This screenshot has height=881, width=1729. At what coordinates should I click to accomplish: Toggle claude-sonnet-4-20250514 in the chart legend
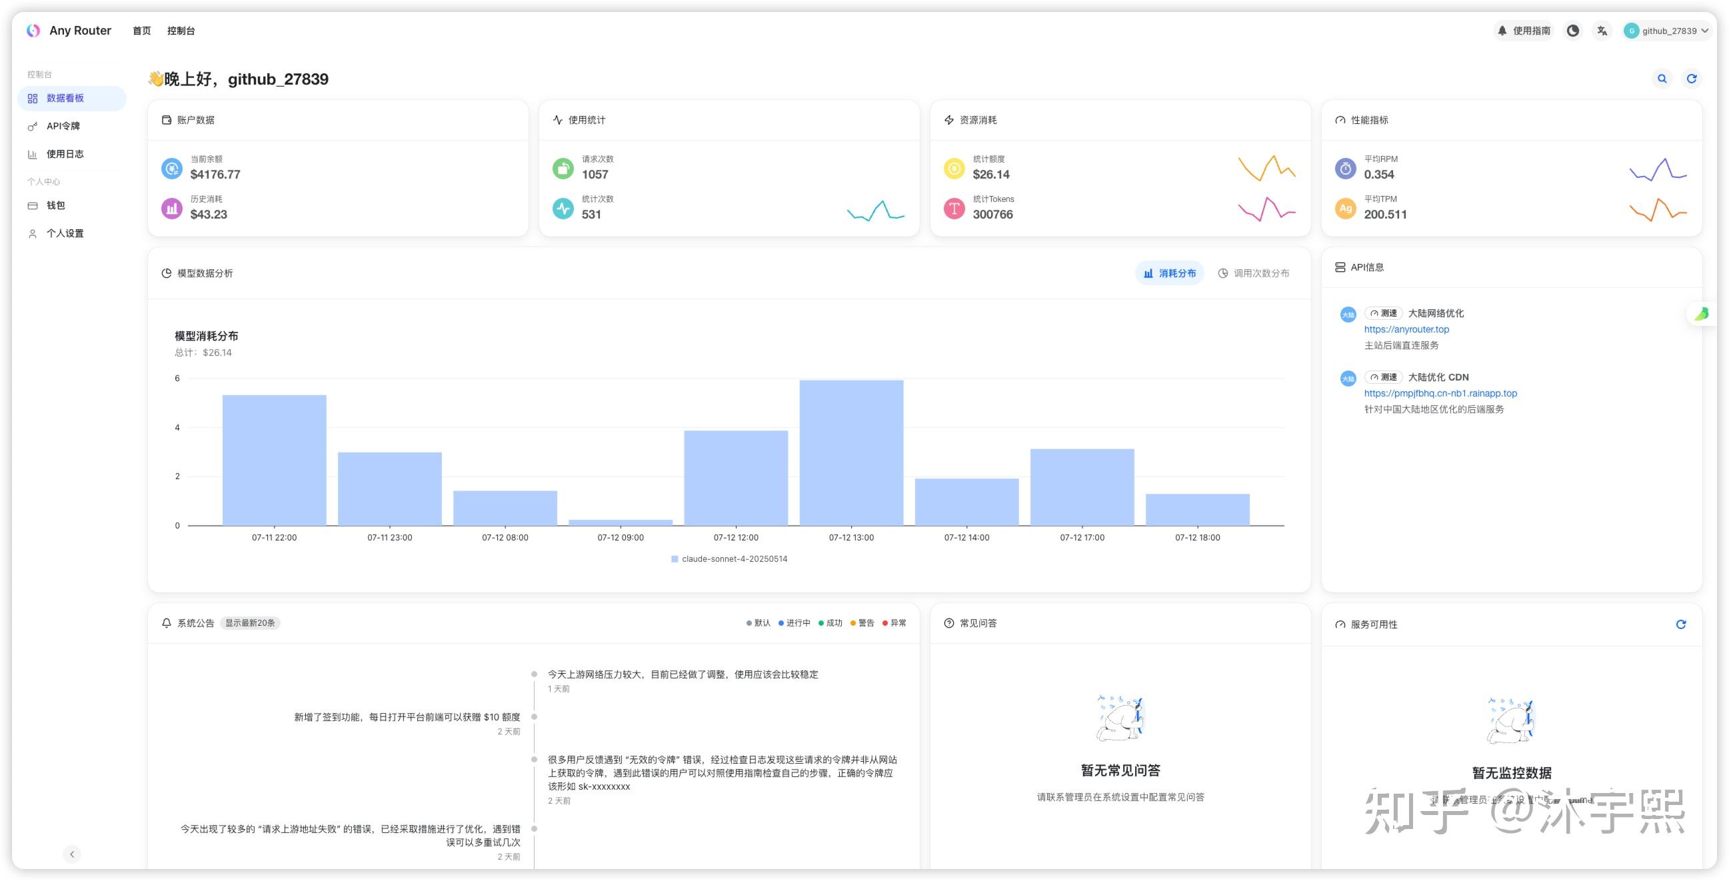(x=730, y=558)
